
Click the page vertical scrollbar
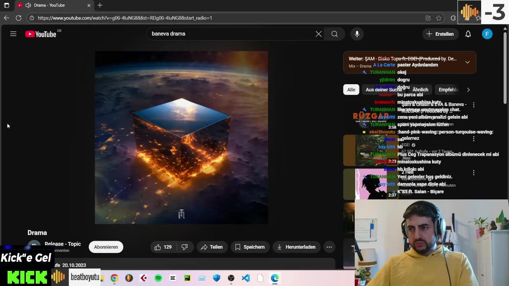(505, 68)
